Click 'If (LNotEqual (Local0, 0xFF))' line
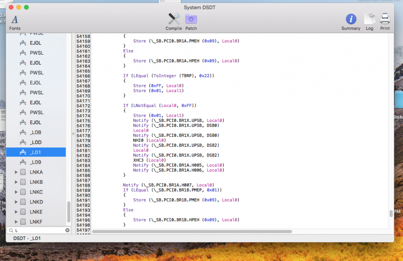Viewport: 403px width, 261px height. point(160,105)
